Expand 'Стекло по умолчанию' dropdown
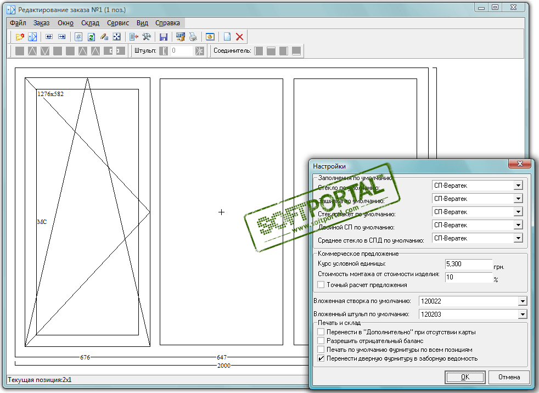539x393 pixels. pyautogui.click(x=518, y=186)
